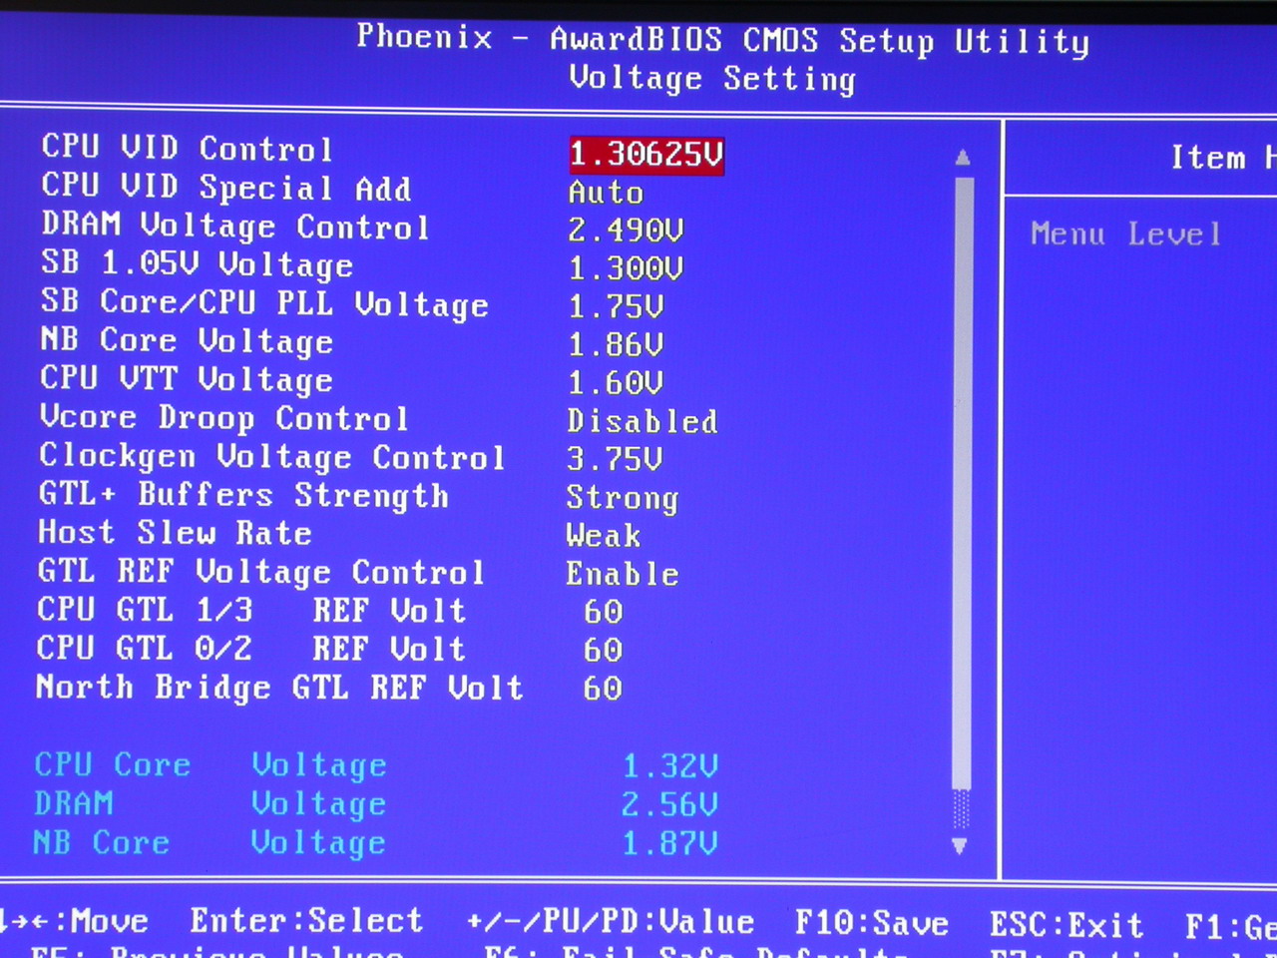Click the blue DRAM Voltage monitor label
Viewport: 1277px width, 958px height.
click(211, 803)
